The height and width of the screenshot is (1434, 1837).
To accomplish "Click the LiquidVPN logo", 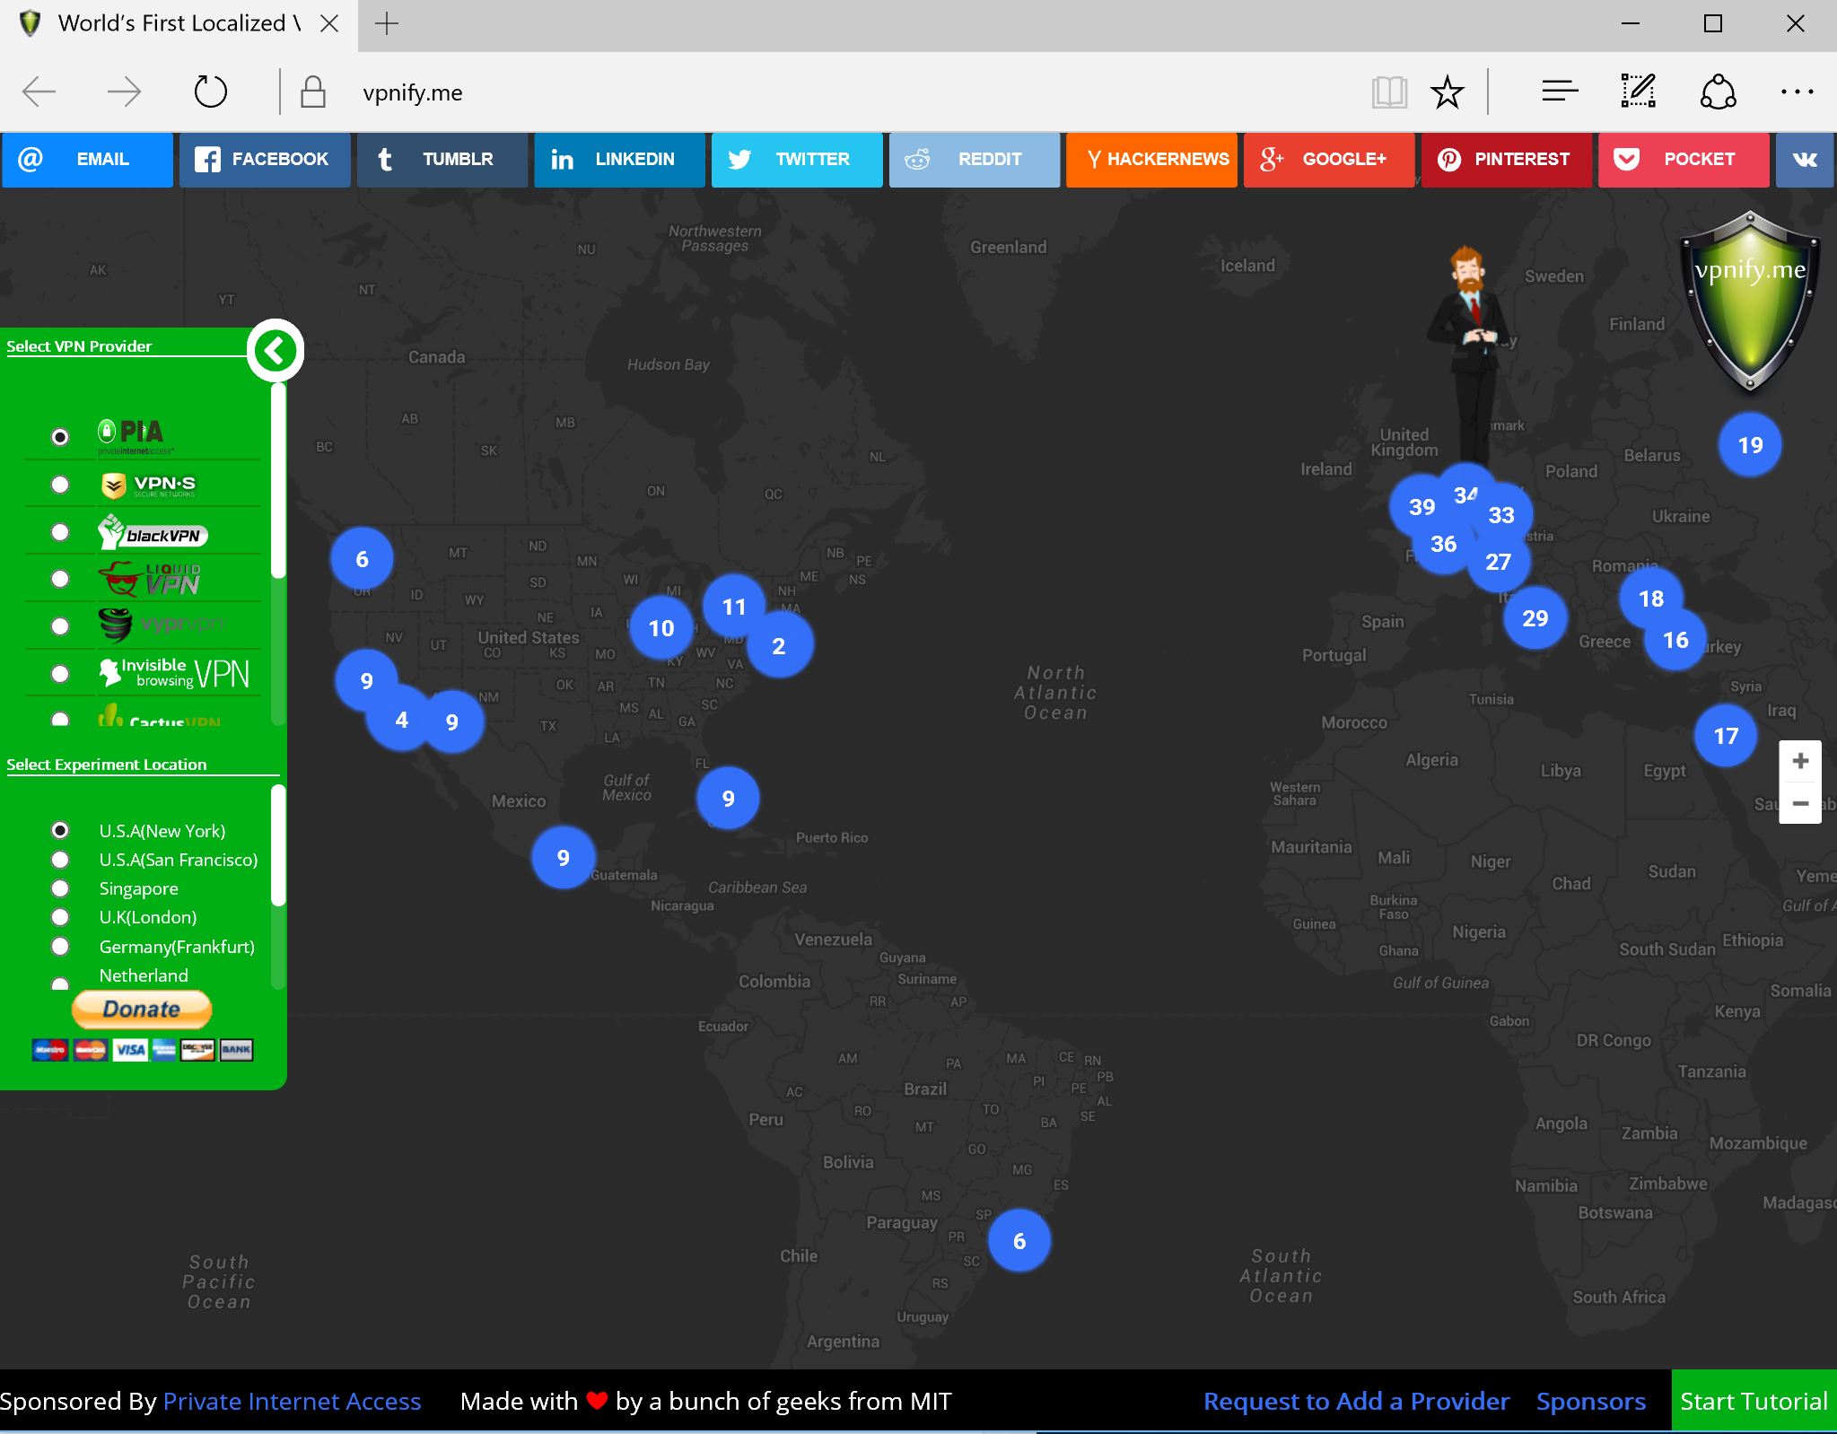I will (151, 579).
